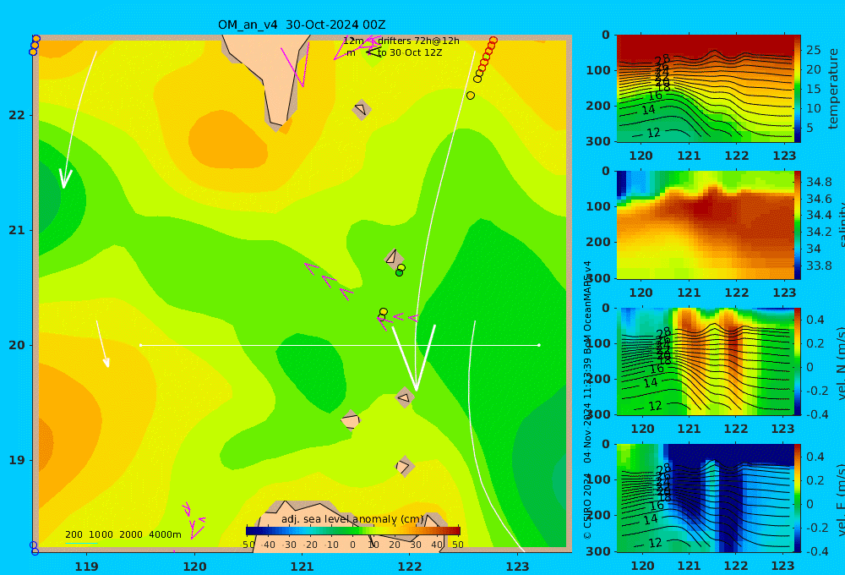Click depth tick 300 in the temperature panel
Image resolution: width=845 pixels, height=575 pixels.
point(598,141)
